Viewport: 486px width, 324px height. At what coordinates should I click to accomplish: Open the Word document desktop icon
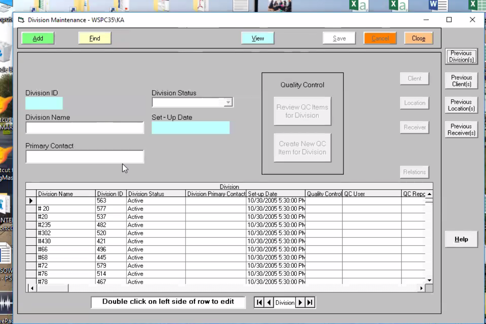tap(438, 6)
